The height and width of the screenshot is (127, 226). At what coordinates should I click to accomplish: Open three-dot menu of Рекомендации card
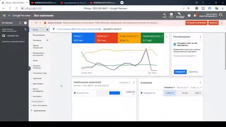coord(200,37)
